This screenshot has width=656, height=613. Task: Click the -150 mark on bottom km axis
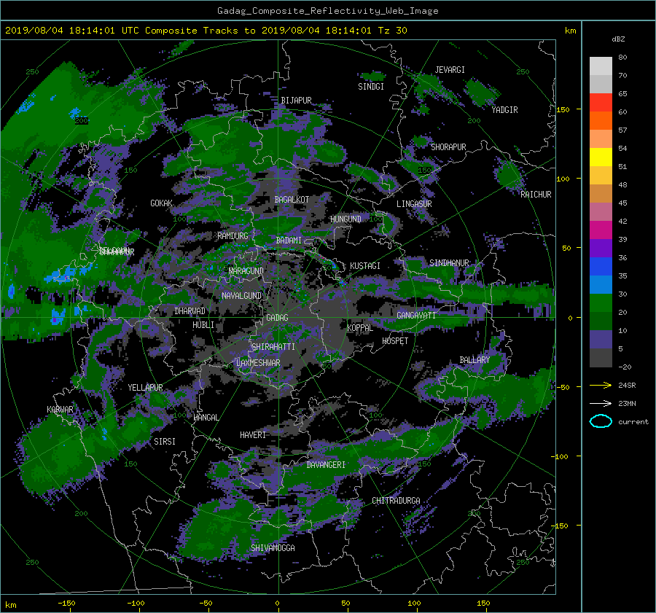coord(66,604)
